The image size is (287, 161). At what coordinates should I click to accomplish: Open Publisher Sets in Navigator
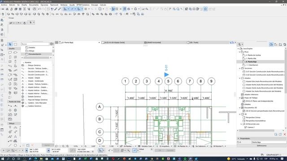285,44
